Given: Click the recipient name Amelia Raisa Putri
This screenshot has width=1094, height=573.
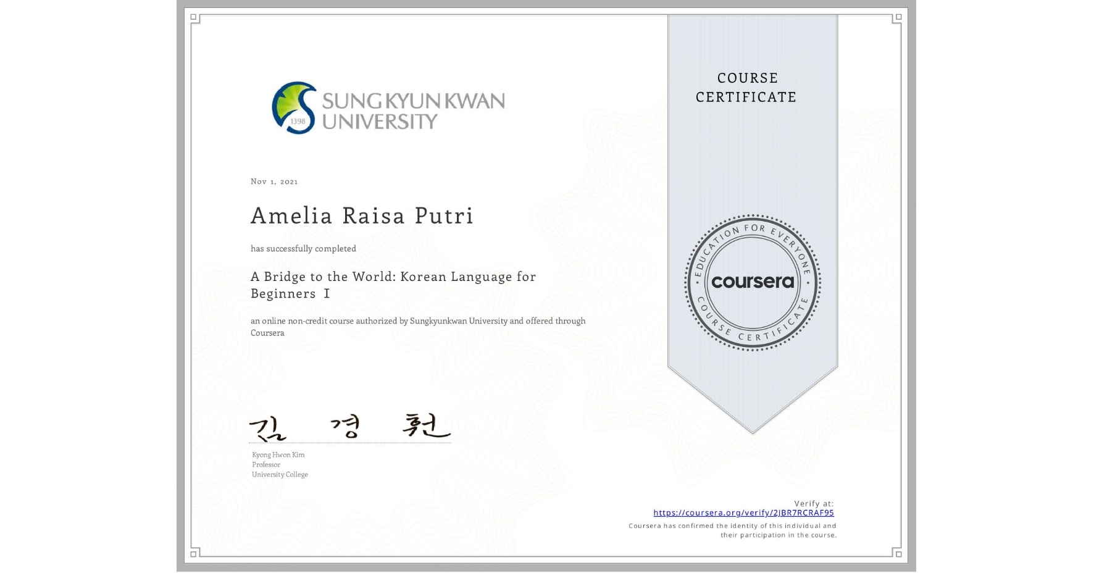Looking at the screenshot, I should 361,216.
